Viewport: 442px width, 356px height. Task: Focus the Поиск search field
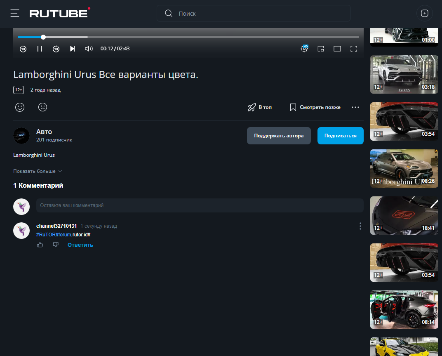(x=254, y=13)
